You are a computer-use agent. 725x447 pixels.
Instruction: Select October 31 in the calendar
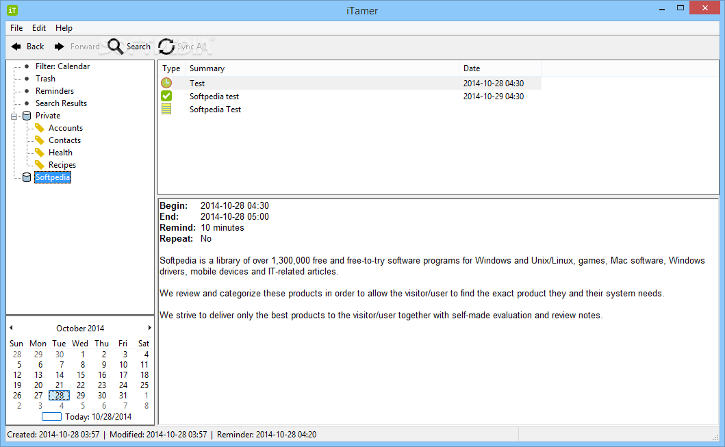(x=123, y=395)
